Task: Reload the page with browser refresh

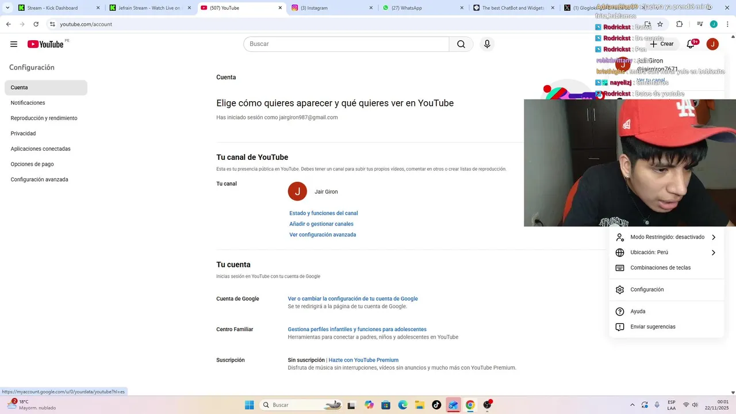Action: (36, 24)
